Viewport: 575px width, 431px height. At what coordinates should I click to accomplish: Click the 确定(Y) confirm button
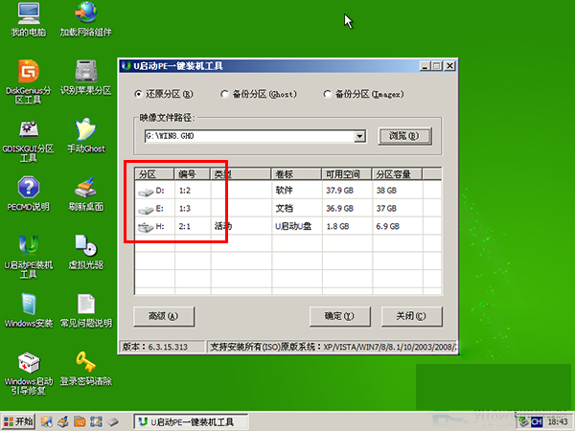click(339, 316)
